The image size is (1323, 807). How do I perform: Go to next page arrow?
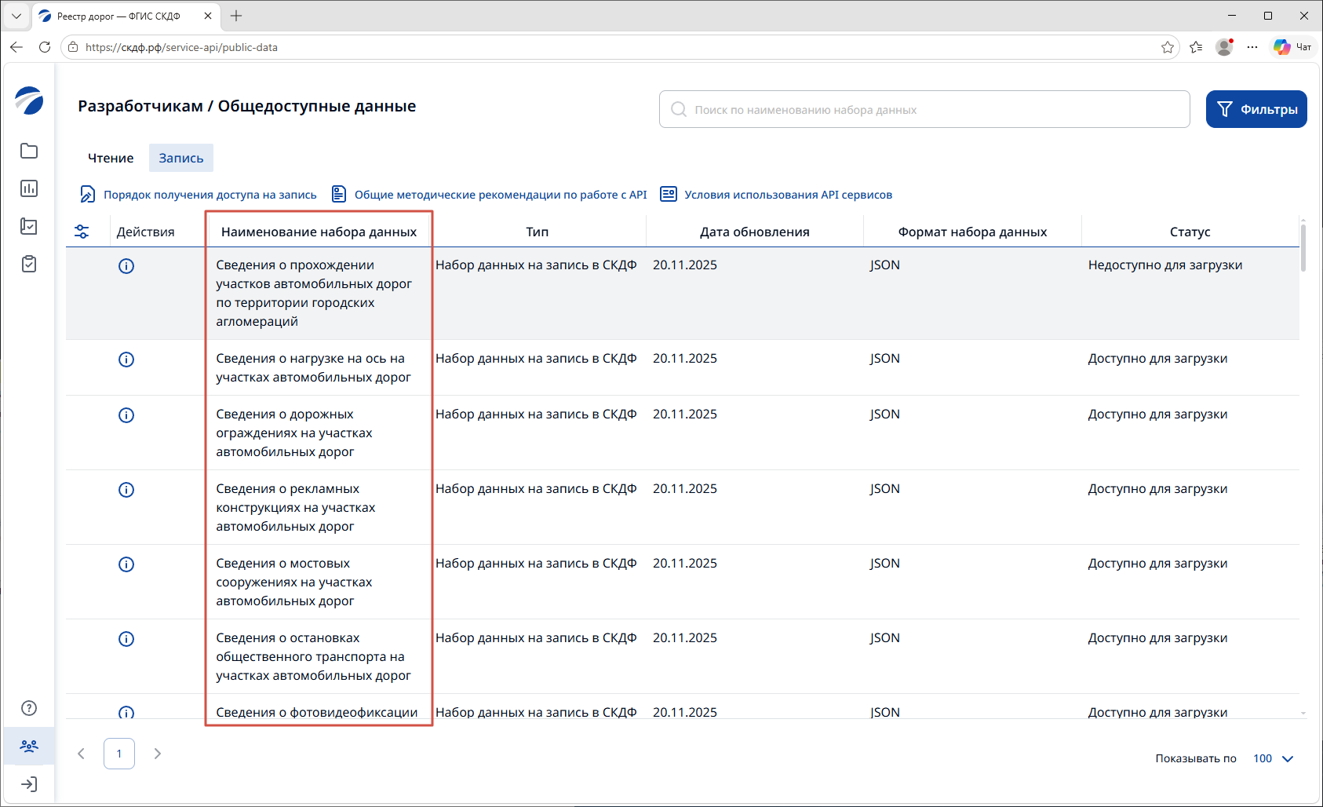point(158,754)
